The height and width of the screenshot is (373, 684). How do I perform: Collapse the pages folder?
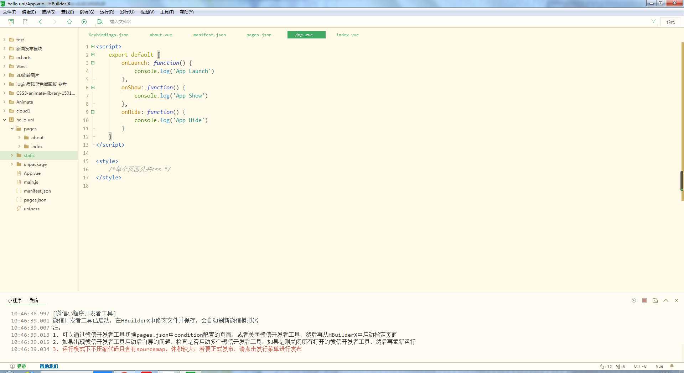point(12,129)
